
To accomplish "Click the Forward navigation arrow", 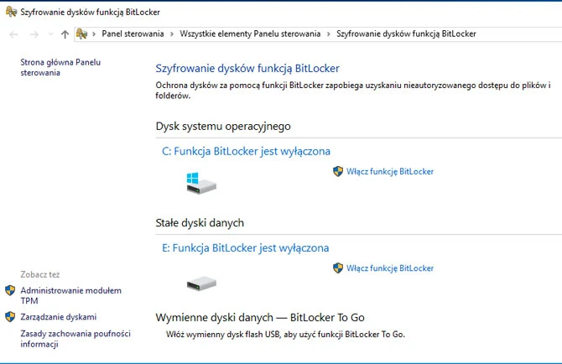I will click(x=34, y=34).
